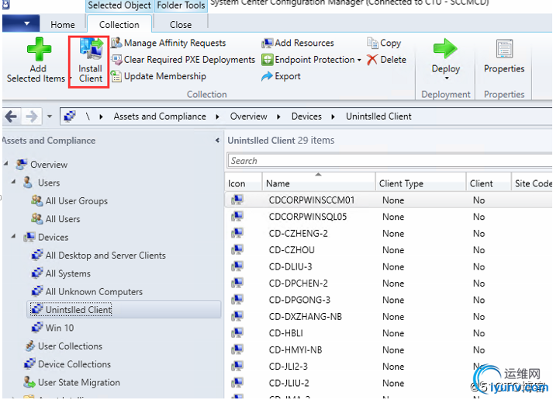Switch to the Home ribbon tab
This screenshot has width=553, height=400.
(63, 24)
